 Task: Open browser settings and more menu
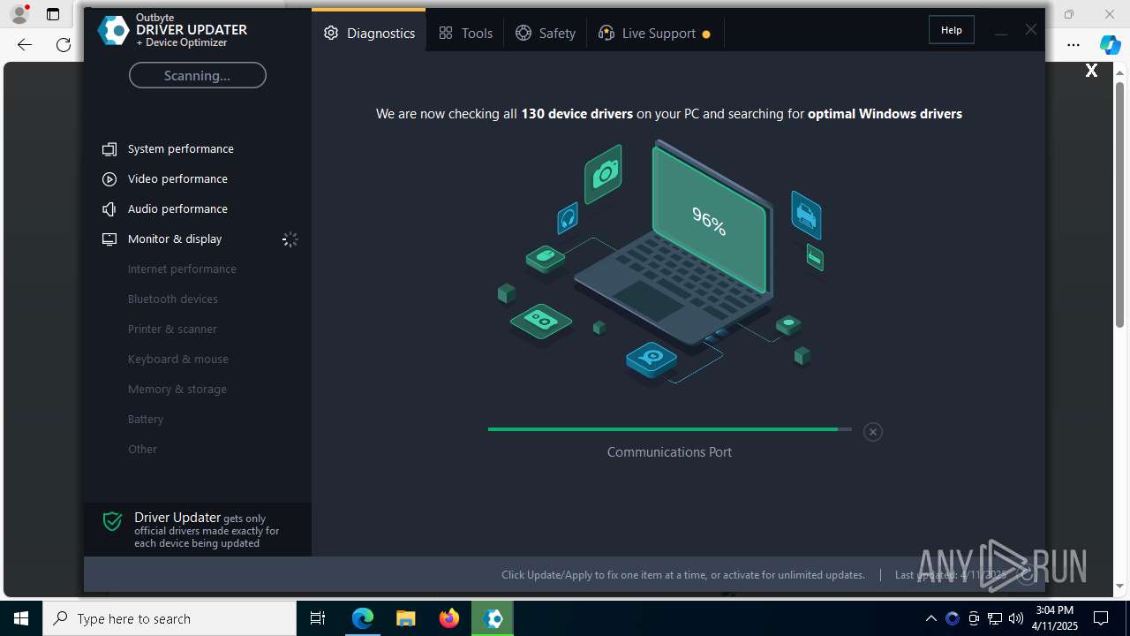tap(1073, 44)
